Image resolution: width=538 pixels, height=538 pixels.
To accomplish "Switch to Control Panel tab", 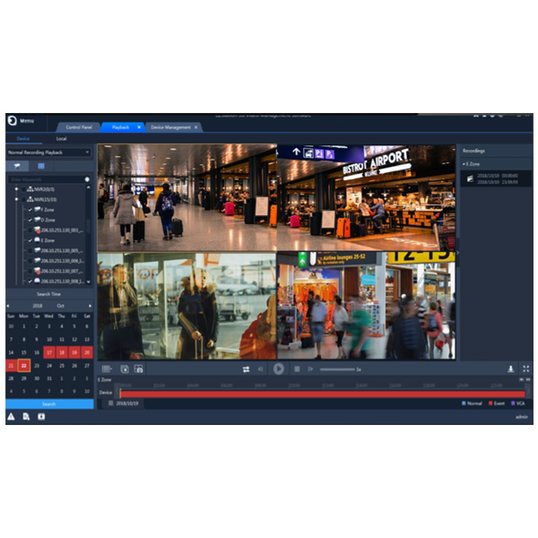I will (x=80, y=127).
